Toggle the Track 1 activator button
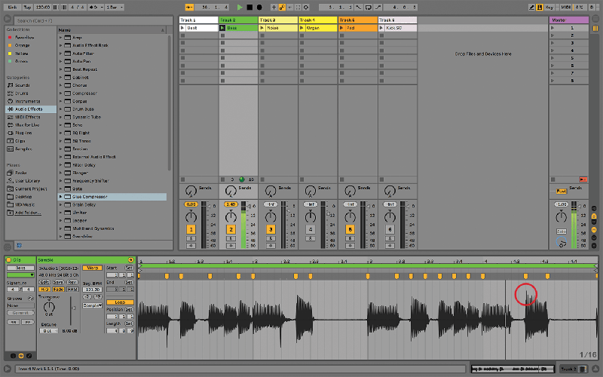The height and width of the screenshot is (377, 603). [x=191, y=229]
